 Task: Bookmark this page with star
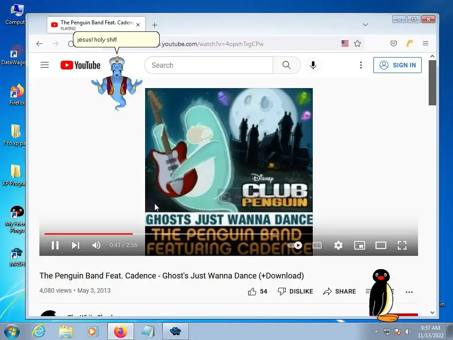point(357,44)
